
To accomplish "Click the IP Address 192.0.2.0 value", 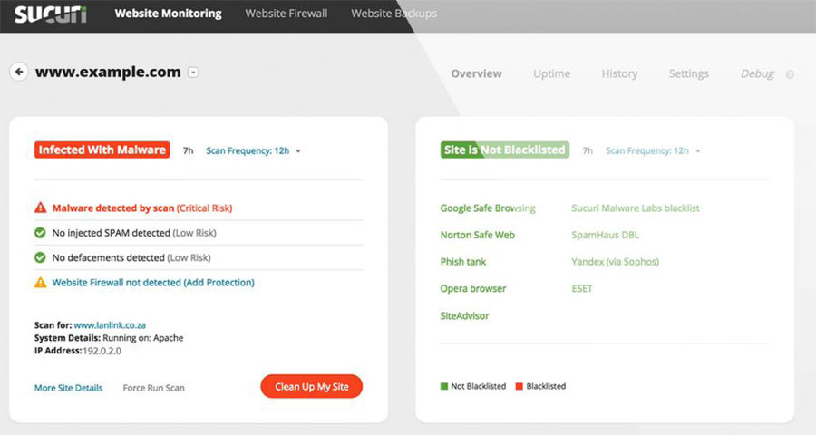I will pyautogui.click(x=102, y=351).
